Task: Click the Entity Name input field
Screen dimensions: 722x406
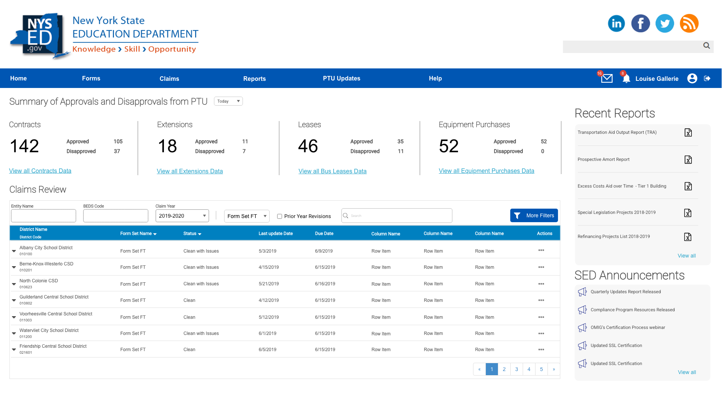Action: 44,216
